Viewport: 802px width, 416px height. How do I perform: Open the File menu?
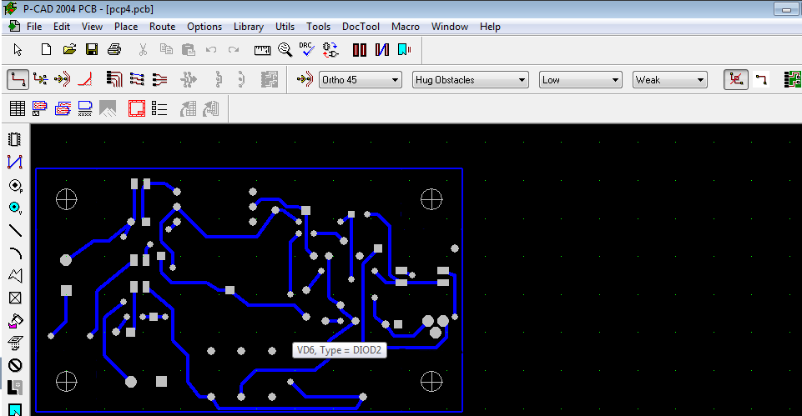(x=34, y=27)
